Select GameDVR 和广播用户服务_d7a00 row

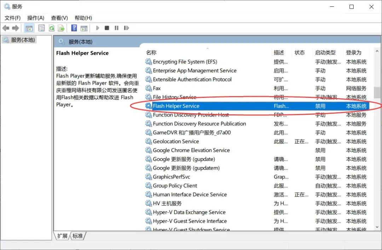pos(257,132)
